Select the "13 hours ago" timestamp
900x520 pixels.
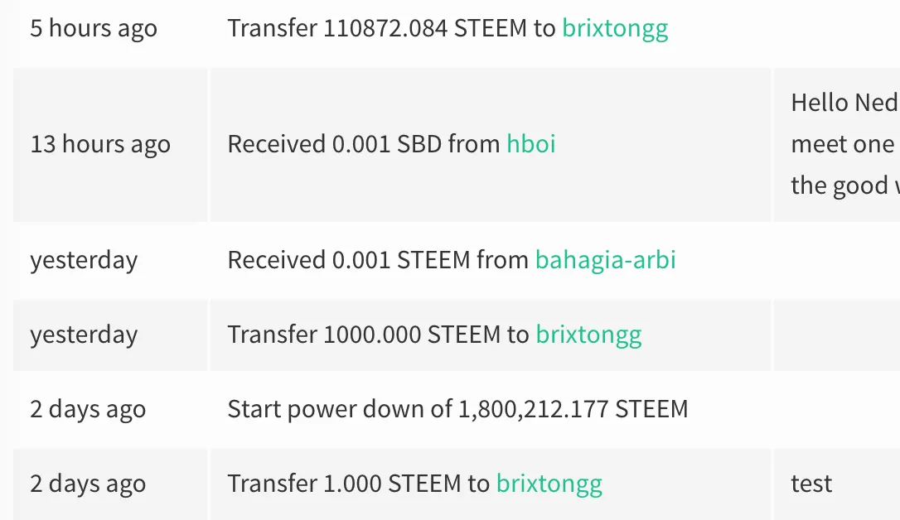pos(100,145)
